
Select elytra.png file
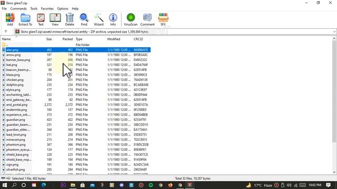coord(76,90)
